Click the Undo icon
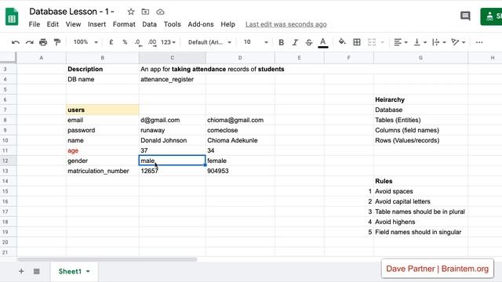 (x=16, y=42)
